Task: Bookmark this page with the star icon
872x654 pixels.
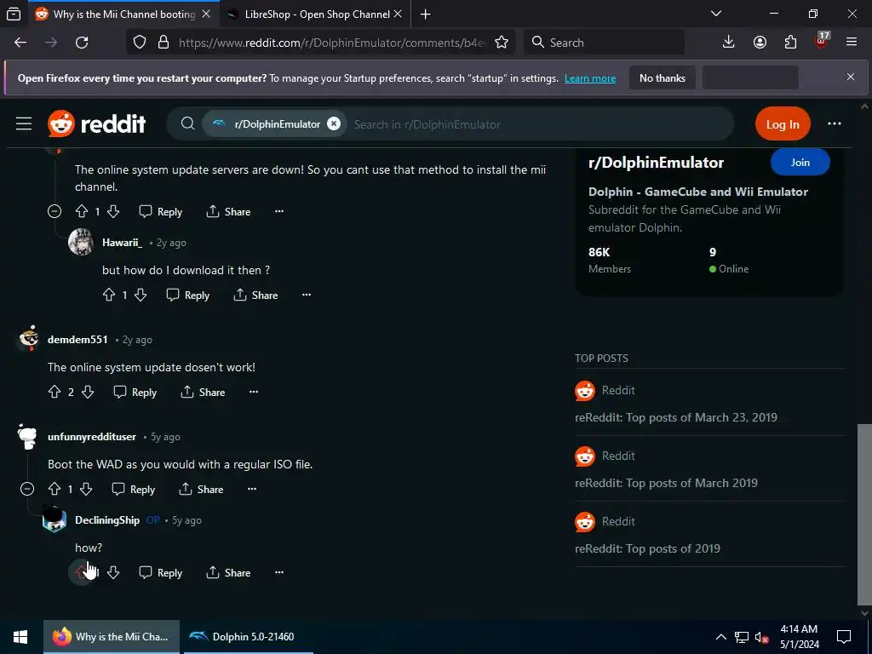Action: [x=501, y=43]
